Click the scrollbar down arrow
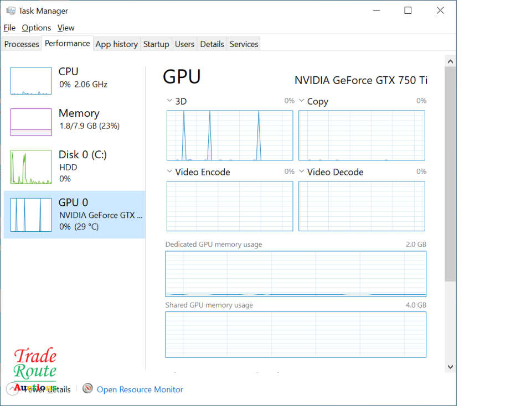The width and height of the screenshot is (526, 406). pyautogui.click(x=450, y=366)
